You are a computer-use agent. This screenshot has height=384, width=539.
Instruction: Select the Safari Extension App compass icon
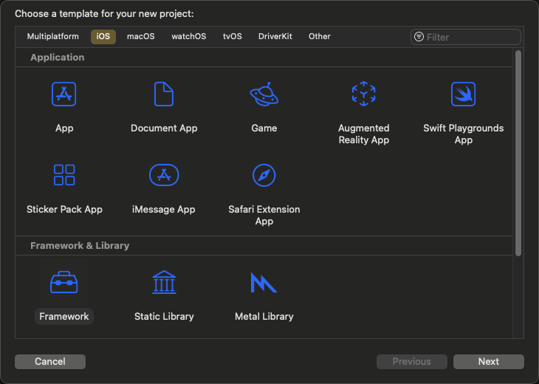click(264, 175)
